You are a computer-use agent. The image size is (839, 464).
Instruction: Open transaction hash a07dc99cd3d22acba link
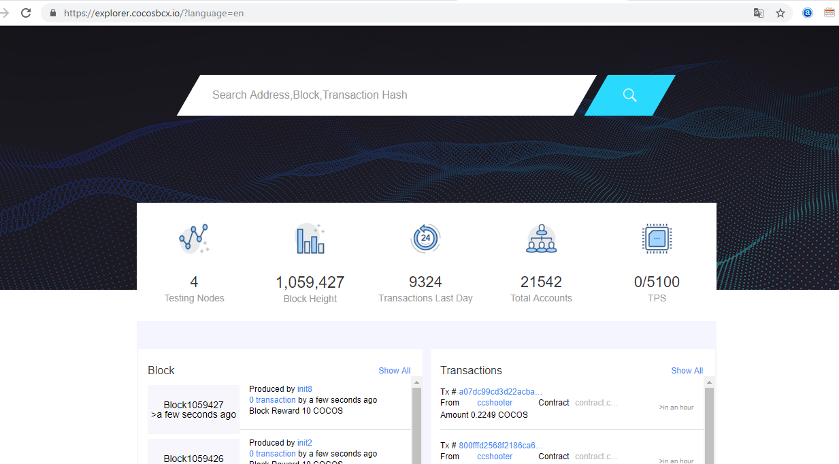(x=500, y=392)
